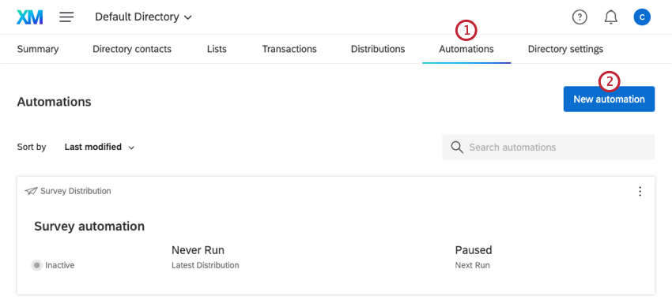
Task: Switch to the Summary tab
Action: pos(38,49)
